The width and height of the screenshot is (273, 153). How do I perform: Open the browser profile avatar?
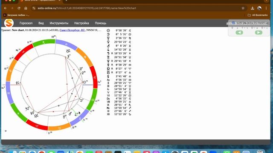259,8
